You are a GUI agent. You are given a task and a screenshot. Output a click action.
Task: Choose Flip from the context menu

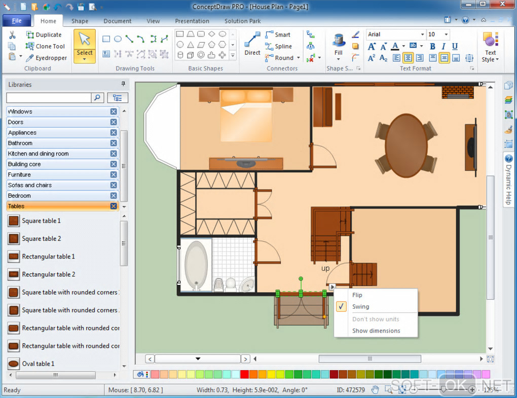357,295
